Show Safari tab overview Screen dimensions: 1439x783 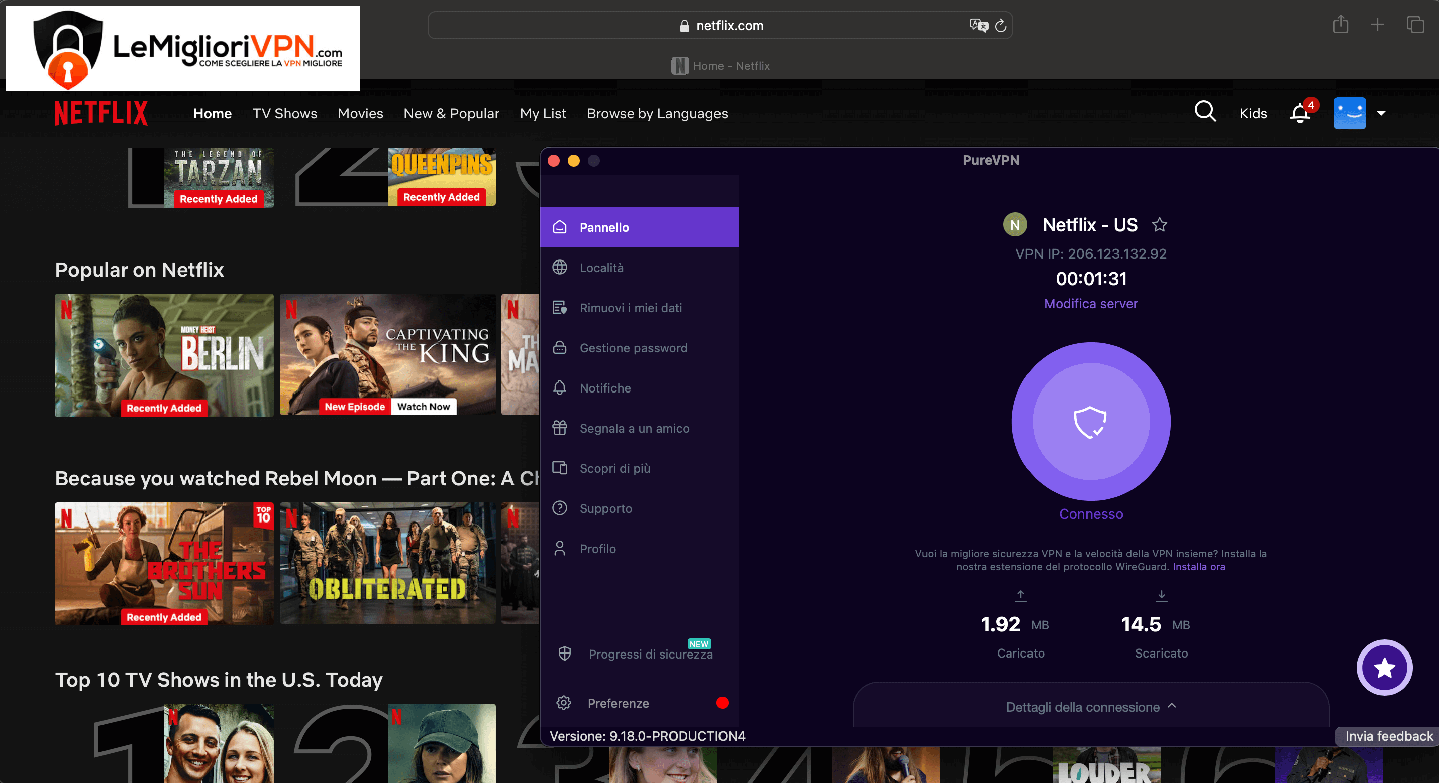point(1415,25)
